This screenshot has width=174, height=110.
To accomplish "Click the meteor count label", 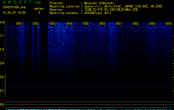I will (39, 9).
